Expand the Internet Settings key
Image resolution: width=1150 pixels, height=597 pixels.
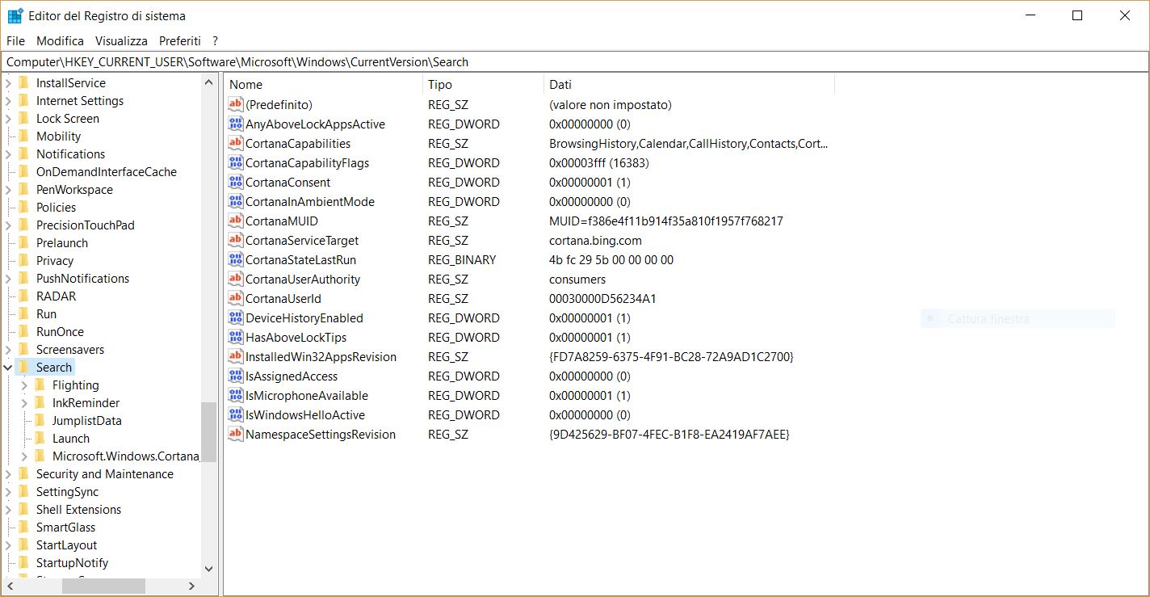point(8,101)
